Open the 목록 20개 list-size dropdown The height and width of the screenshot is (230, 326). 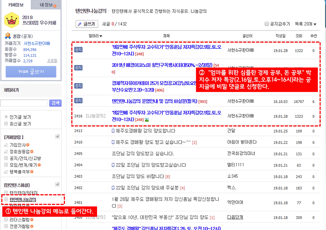[306, 24]
